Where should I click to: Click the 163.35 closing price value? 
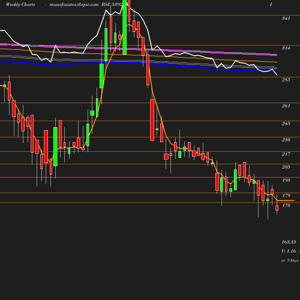click(289, 242)
